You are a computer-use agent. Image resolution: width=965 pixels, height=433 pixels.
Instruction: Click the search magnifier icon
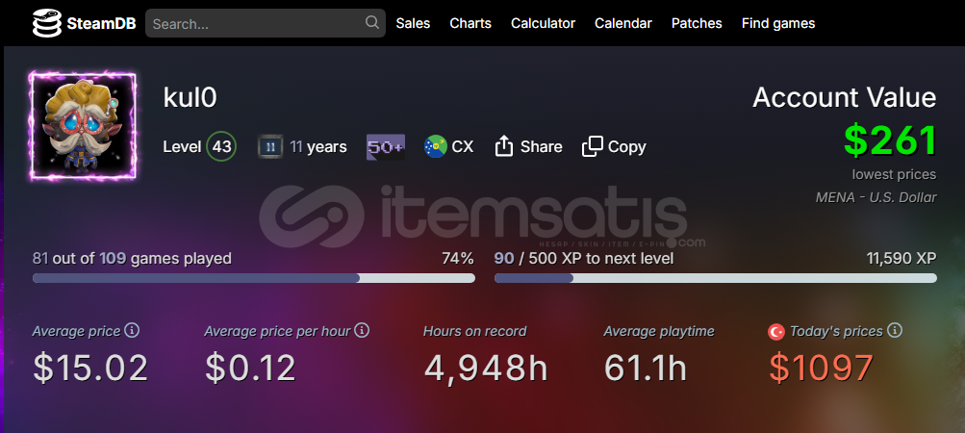coord(372,23)
